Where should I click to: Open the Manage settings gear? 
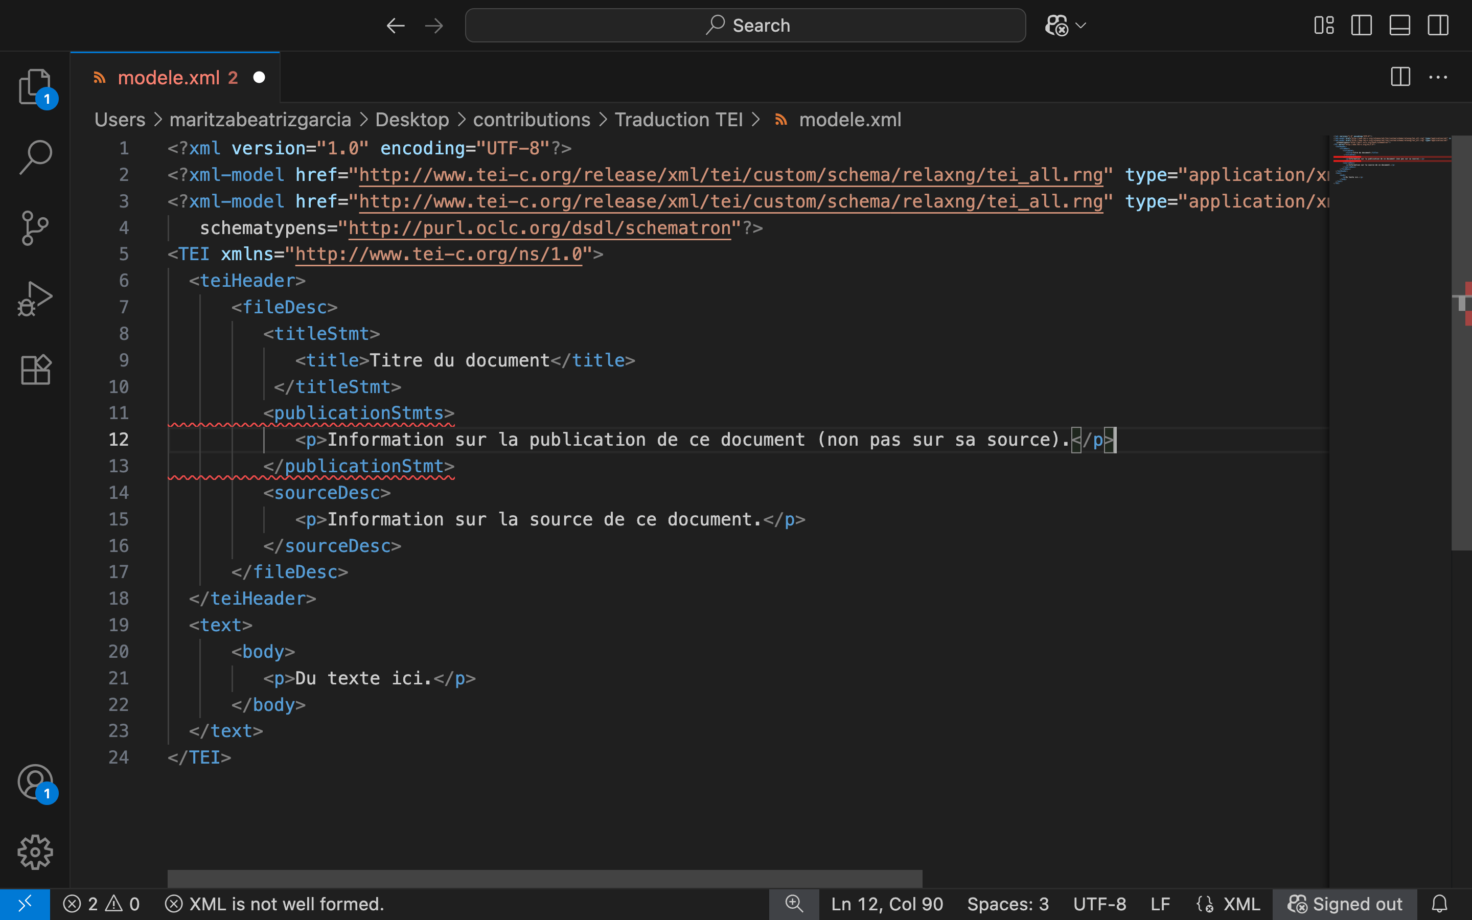click(x=35, y=852)
